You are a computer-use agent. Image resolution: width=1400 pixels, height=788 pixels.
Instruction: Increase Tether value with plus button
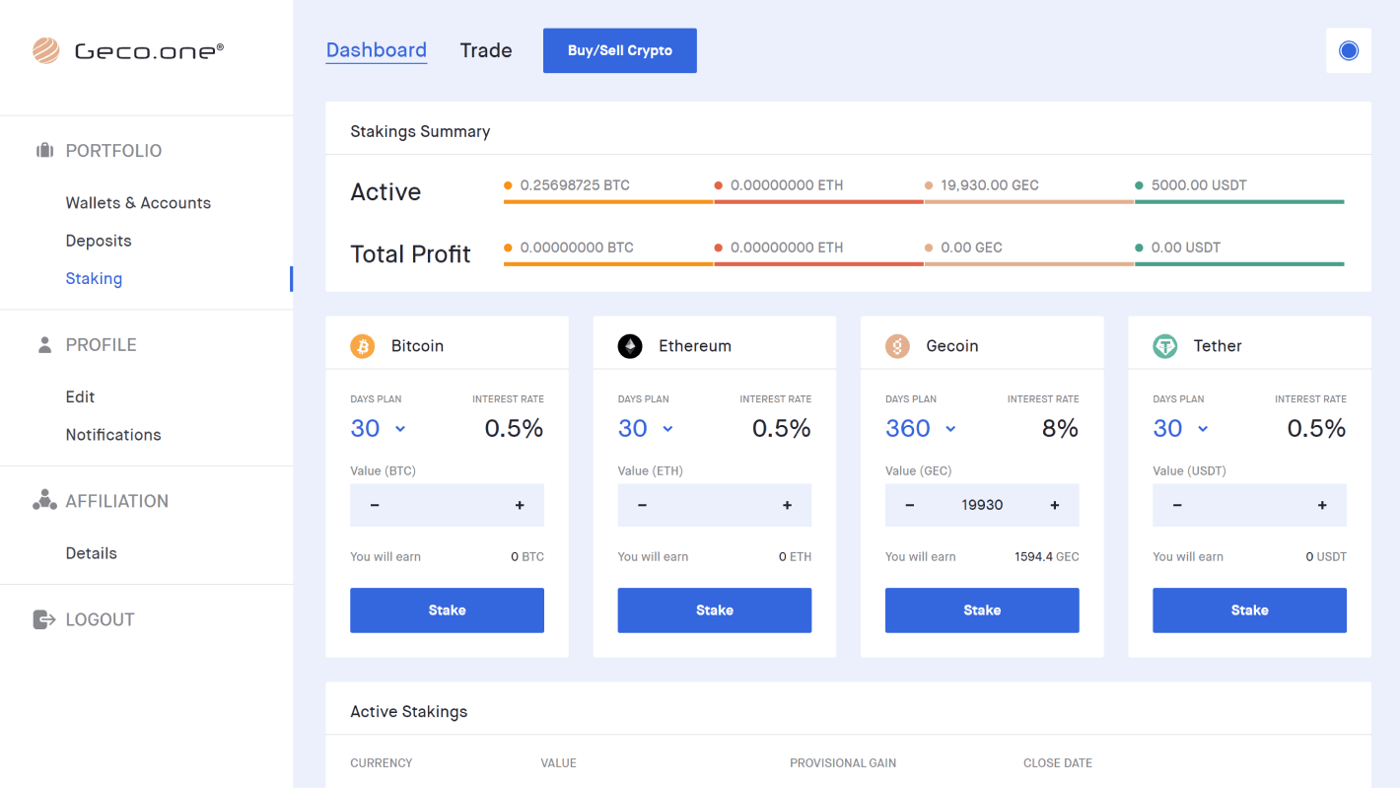pyautogui.click(x=1322, y=505)
